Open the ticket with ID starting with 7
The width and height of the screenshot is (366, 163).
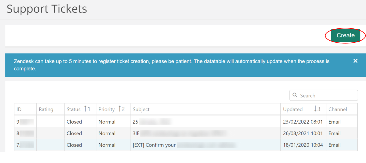click(x=25, y=145)
